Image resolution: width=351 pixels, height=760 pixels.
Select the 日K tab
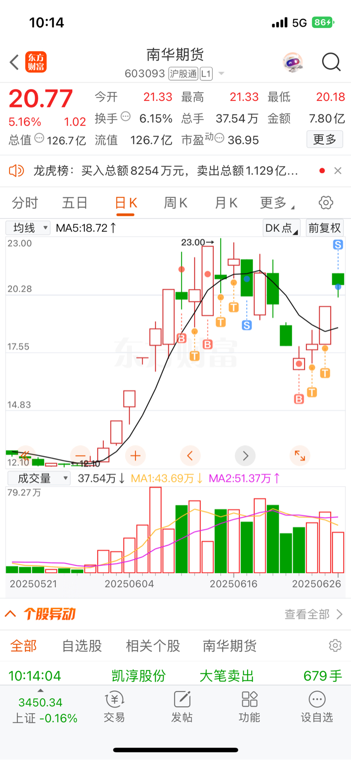(126, 203)
